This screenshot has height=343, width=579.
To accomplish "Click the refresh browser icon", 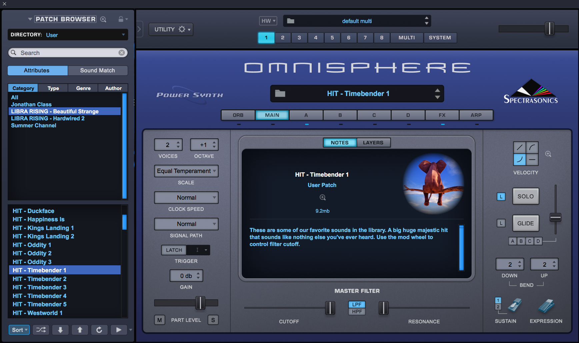I will click(x=99, y=330).
